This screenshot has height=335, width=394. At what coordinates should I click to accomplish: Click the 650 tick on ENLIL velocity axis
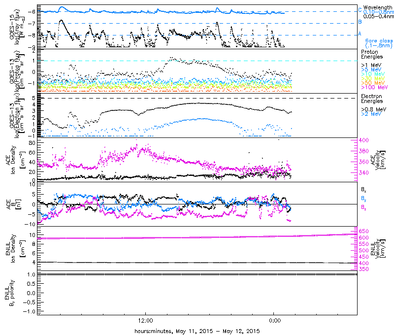[363, 231]
